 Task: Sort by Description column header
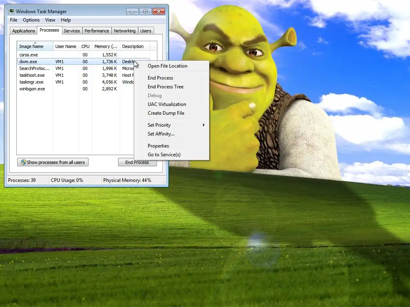click(x=135, y=46)
